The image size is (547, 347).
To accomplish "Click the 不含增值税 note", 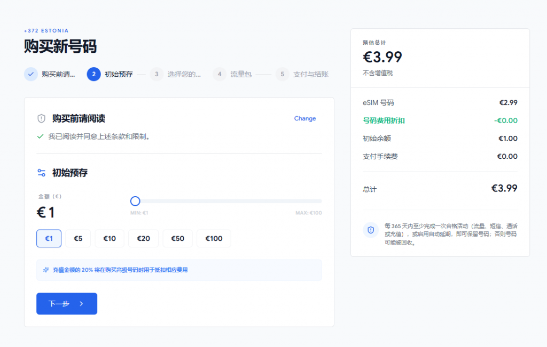I will pyautogui.click(x=378, y=73).
